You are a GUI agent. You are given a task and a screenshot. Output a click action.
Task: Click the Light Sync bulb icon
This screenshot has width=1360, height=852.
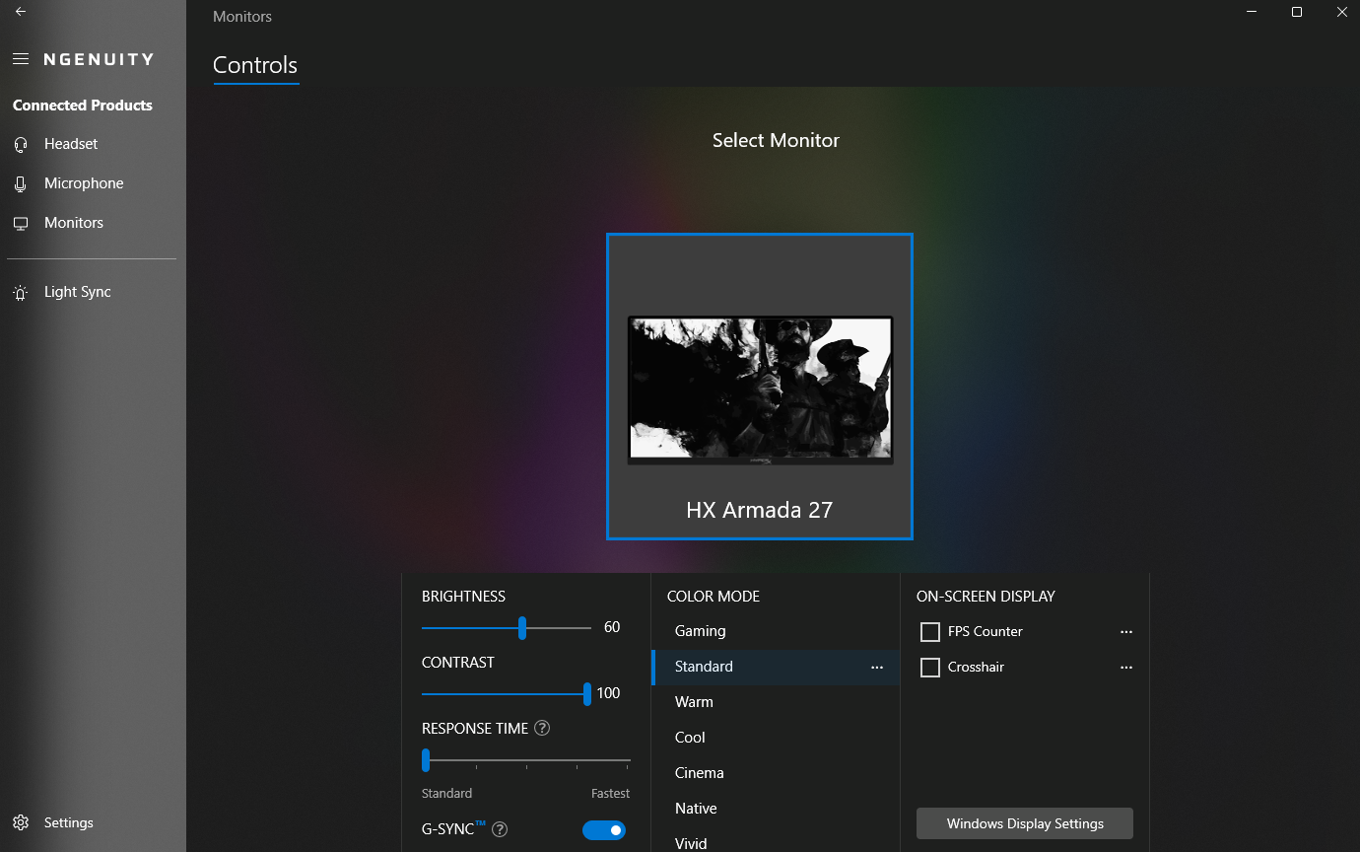point(21,293)
